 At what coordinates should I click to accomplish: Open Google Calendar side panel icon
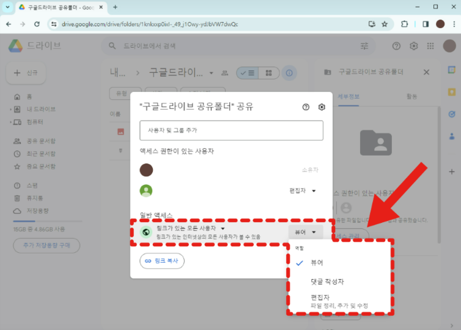[x=452, y=70]
